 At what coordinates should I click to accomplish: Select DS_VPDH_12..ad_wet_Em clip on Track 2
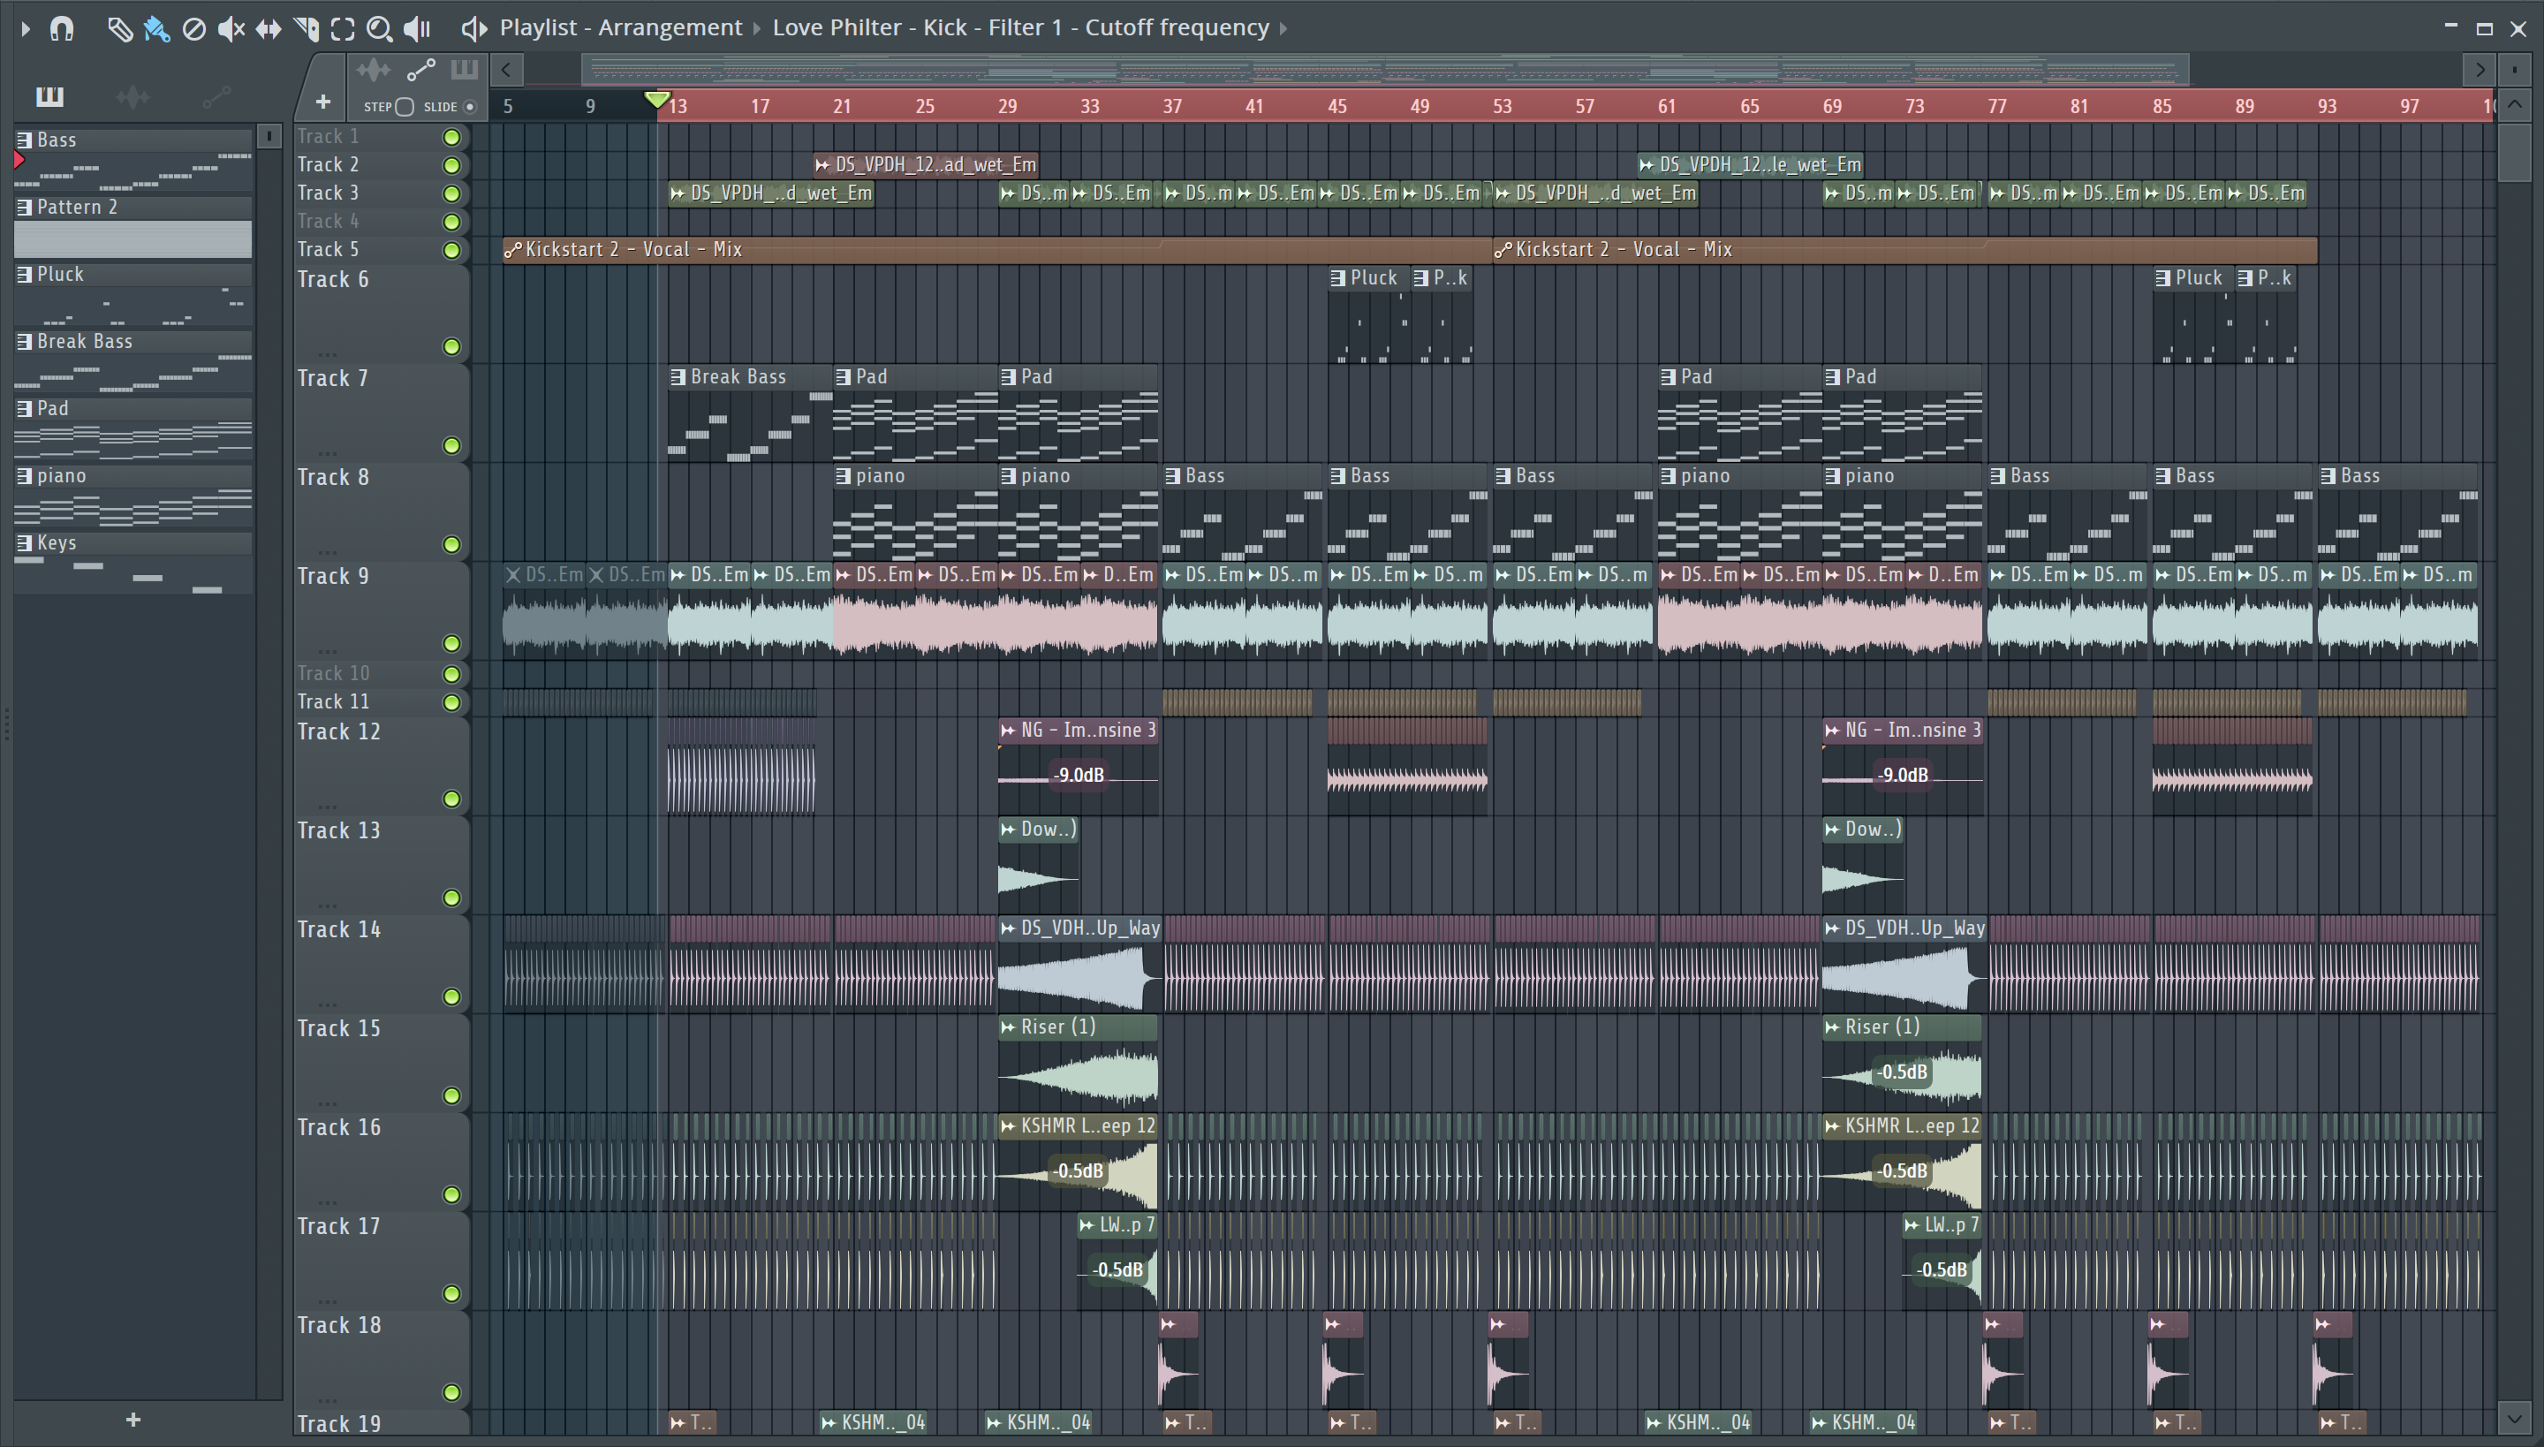click(926, 165)
